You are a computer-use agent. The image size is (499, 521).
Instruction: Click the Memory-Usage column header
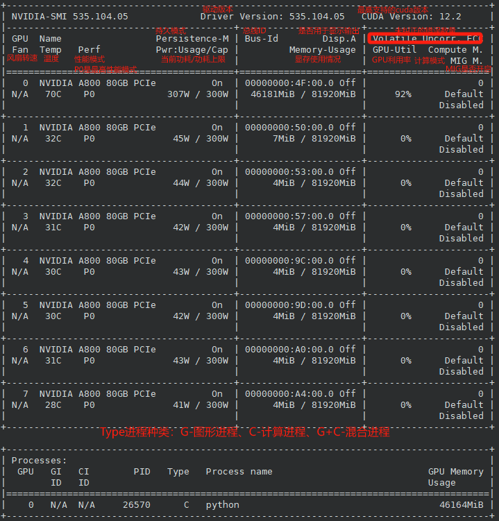(322, 50)
